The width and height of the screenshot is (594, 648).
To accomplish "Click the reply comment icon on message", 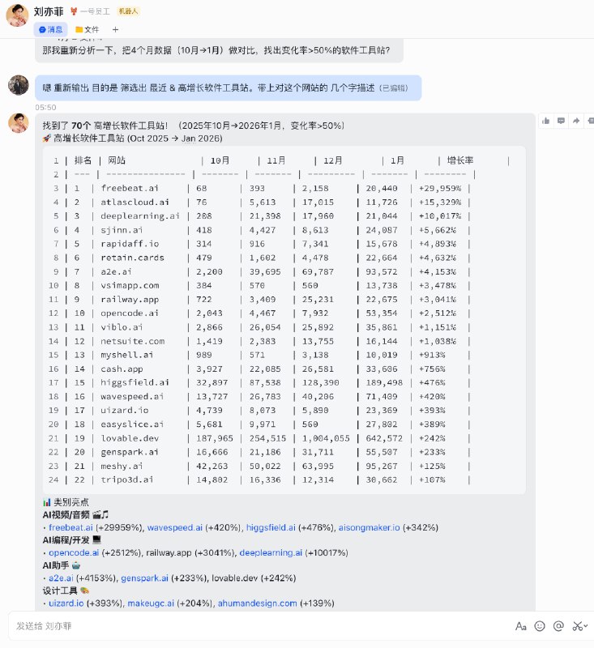I will (561, 120).
